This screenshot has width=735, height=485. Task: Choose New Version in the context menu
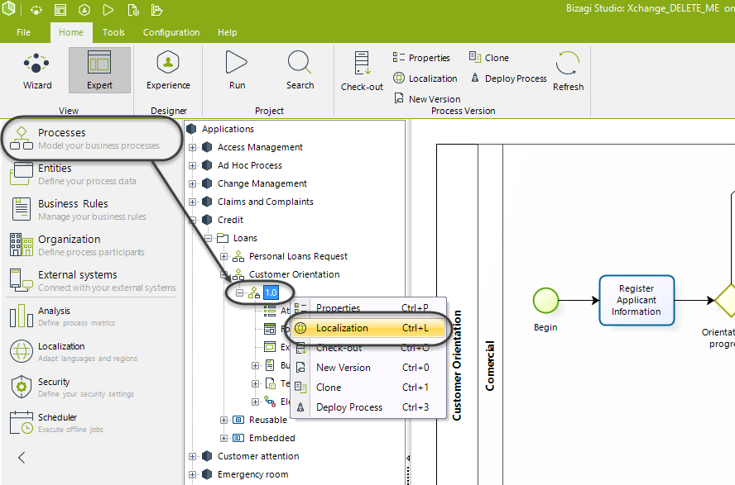pyautogui.click(x=368, y=368)
